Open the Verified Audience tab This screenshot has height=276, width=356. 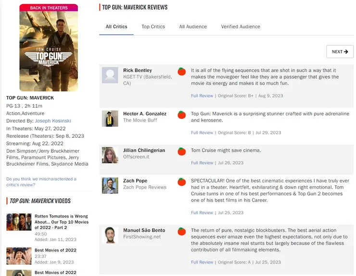click(x=241, y=27)
